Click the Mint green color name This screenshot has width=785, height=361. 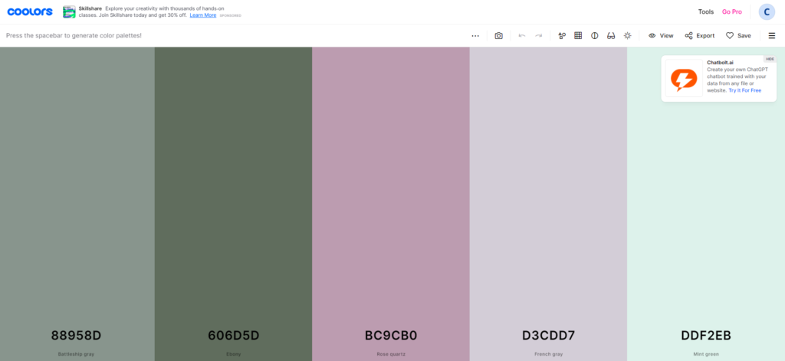tap(706, 354)
